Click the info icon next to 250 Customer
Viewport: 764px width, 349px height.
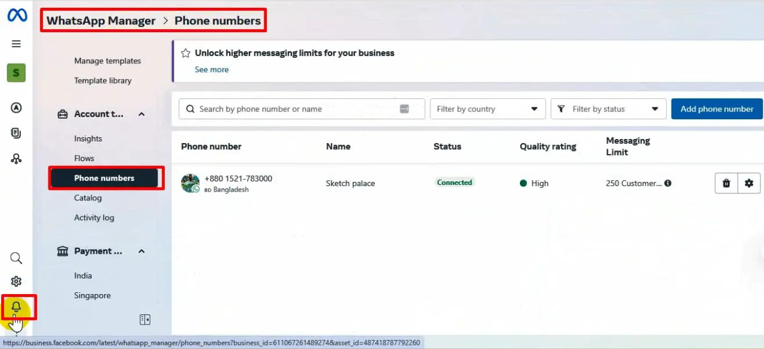(668, 183)
